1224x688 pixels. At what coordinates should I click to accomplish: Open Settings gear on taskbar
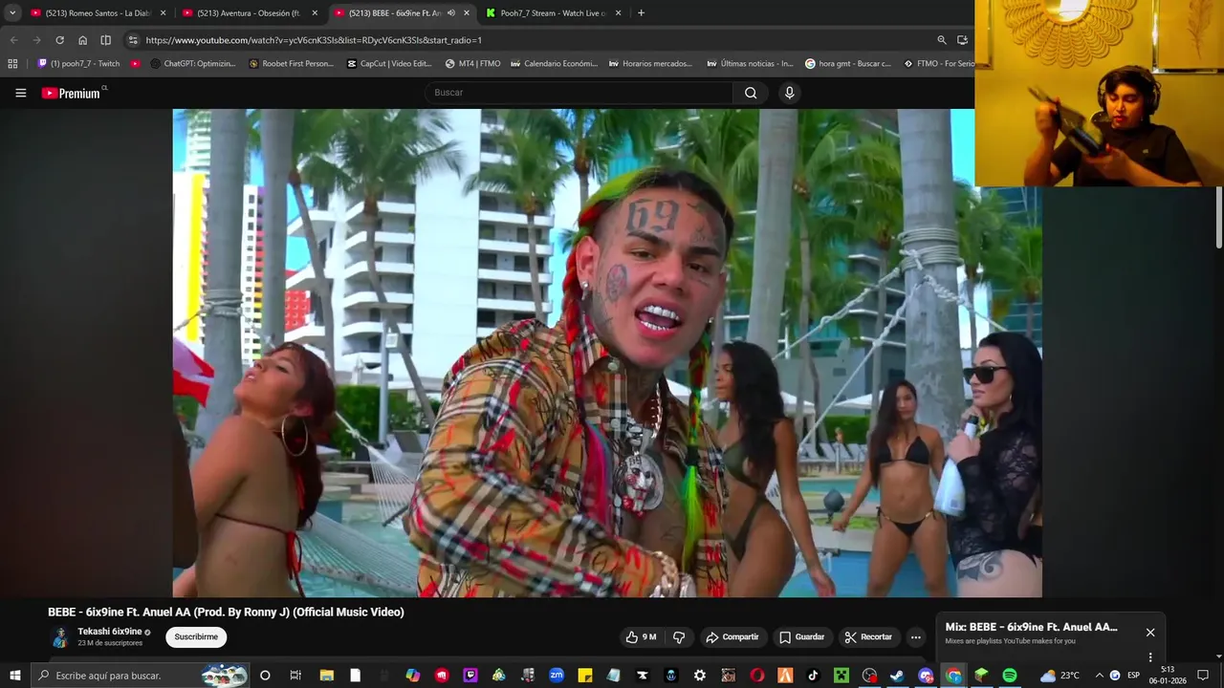click(x=700, y=676)
